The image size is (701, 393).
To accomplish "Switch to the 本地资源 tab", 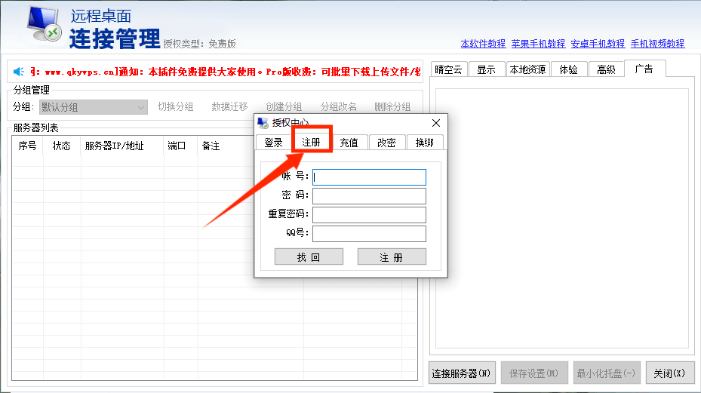I will [x=527, y=69].
